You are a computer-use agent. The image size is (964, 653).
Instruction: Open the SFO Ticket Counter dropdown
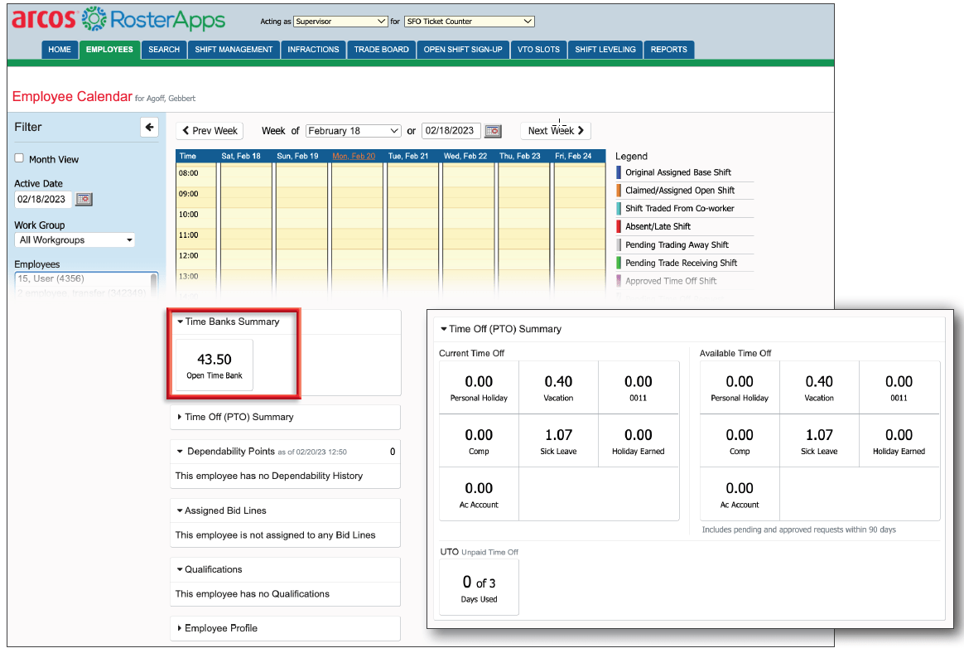(x=469, y=22)
